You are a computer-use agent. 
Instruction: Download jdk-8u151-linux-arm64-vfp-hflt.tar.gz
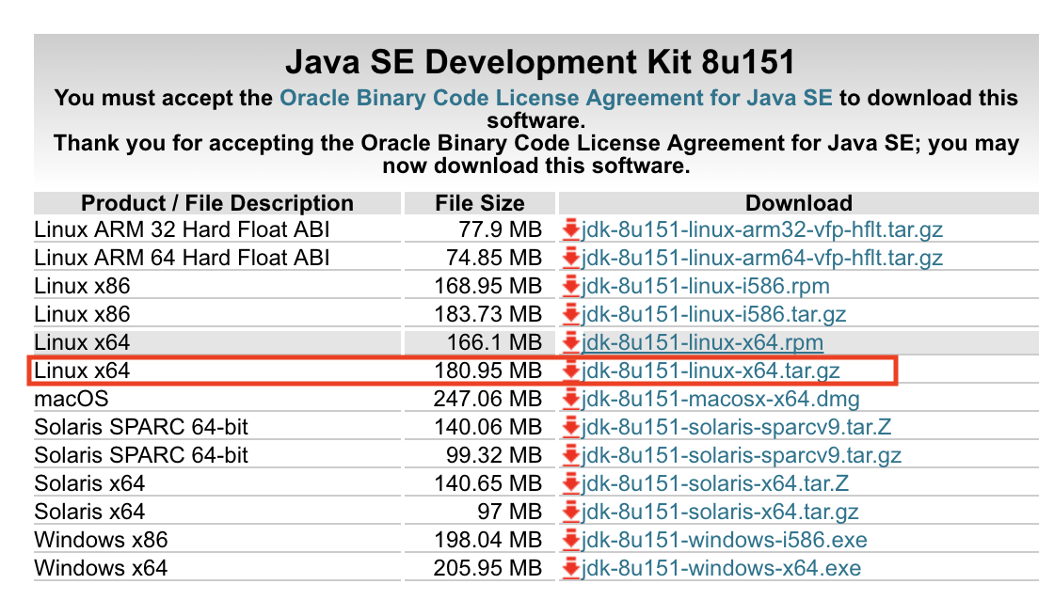[761, 258]
